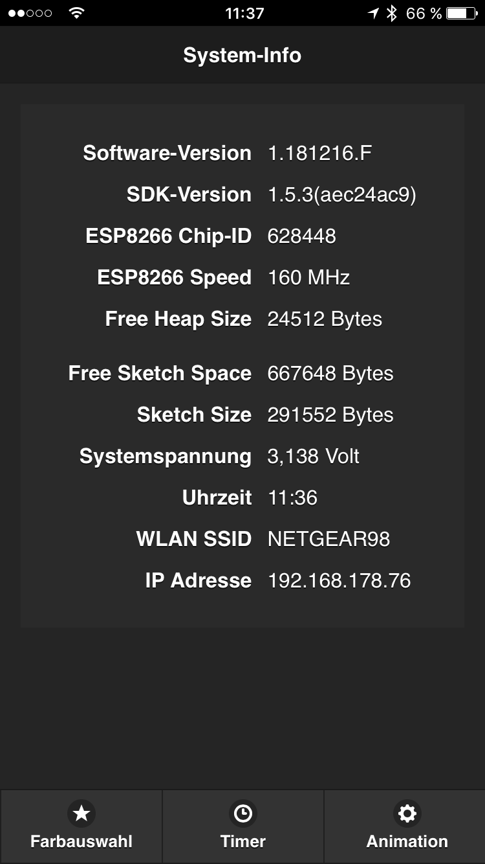Tap the clock icon above Timer

tap(242, 813)
